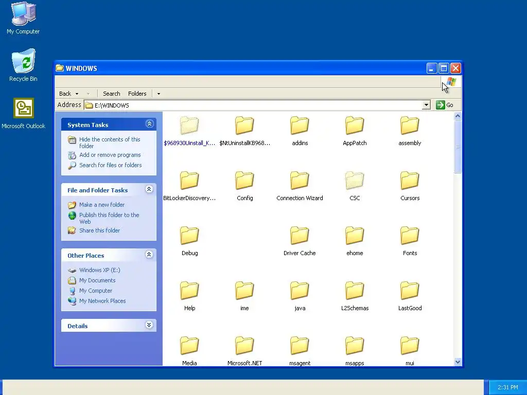Click the vertical scrollbar up arrow
527x395 pixels.
pos(458,116)
